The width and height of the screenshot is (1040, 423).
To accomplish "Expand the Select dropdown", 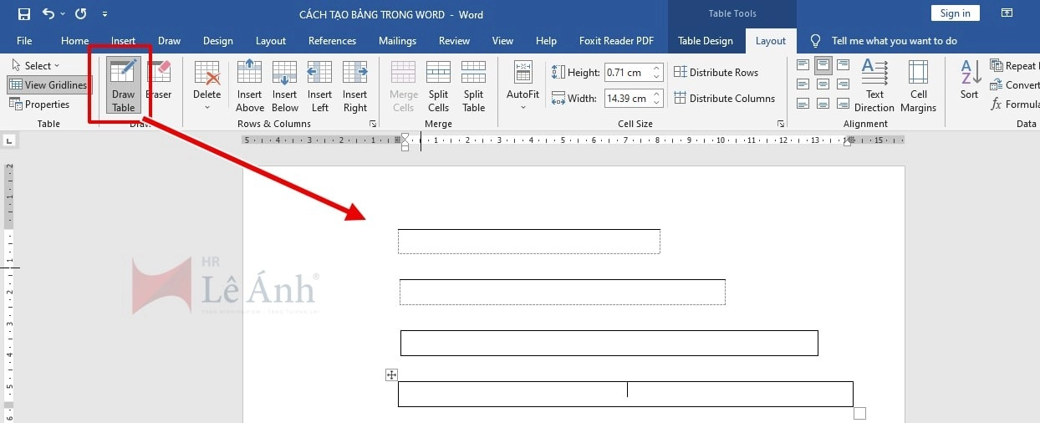I will coord(35,65).
